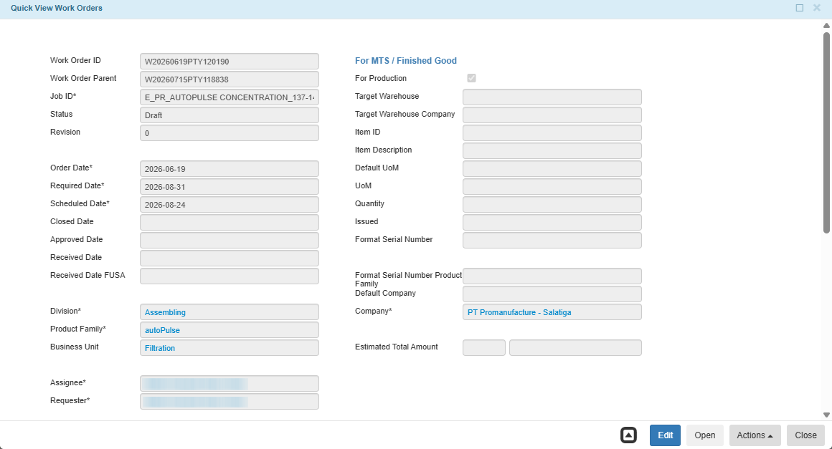Click the Estimated Total Amount value field
The width and height of the screenshot is (832, 449).
pos(575,348)
